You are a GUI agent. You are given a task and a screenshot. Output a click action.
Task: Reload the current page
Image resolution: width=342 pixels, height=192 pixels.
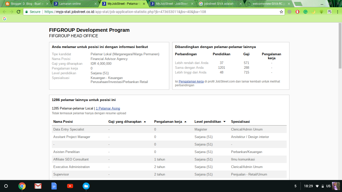pos(19,12)
